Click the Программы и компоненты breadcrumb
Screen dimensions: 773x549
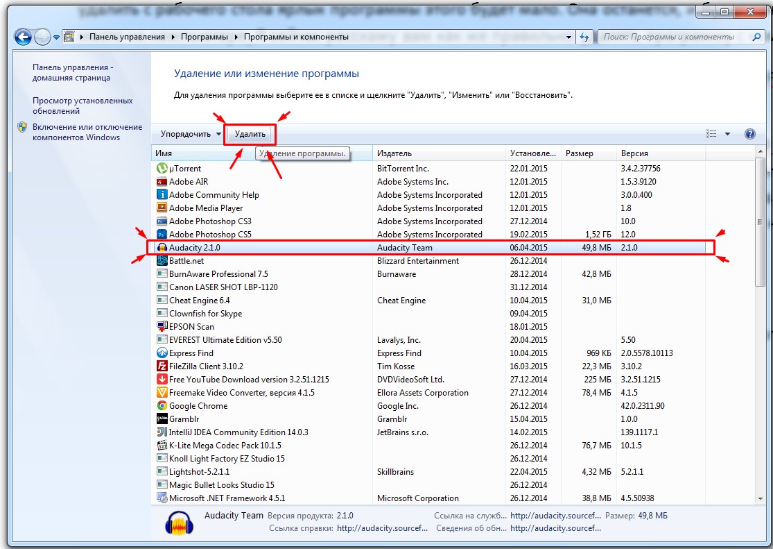[296, 37]
